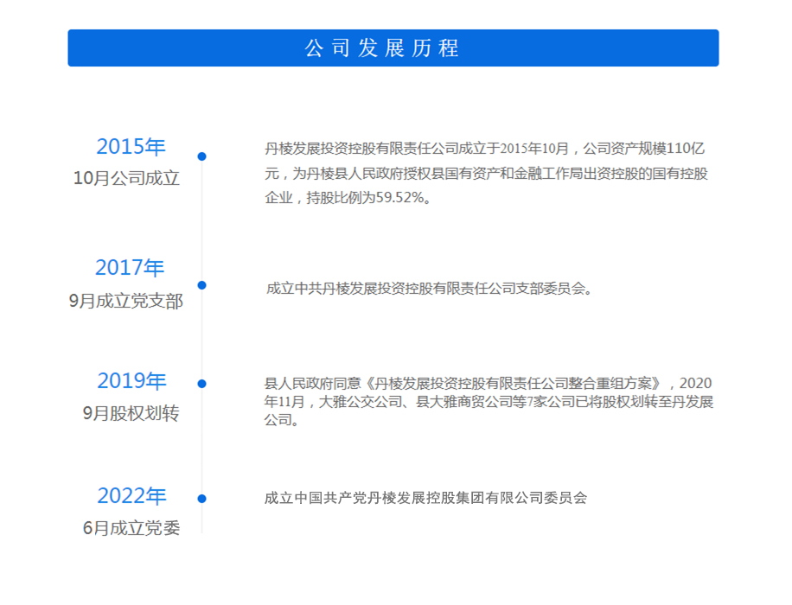The width and height of the screenshot is (792, 605).
Task: Click the text 6月成立党委
Action: [x=131, y=528]
